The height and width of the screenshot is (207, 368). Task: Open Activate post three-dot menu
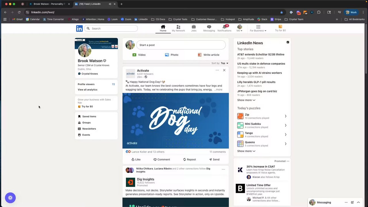point(217,70)
